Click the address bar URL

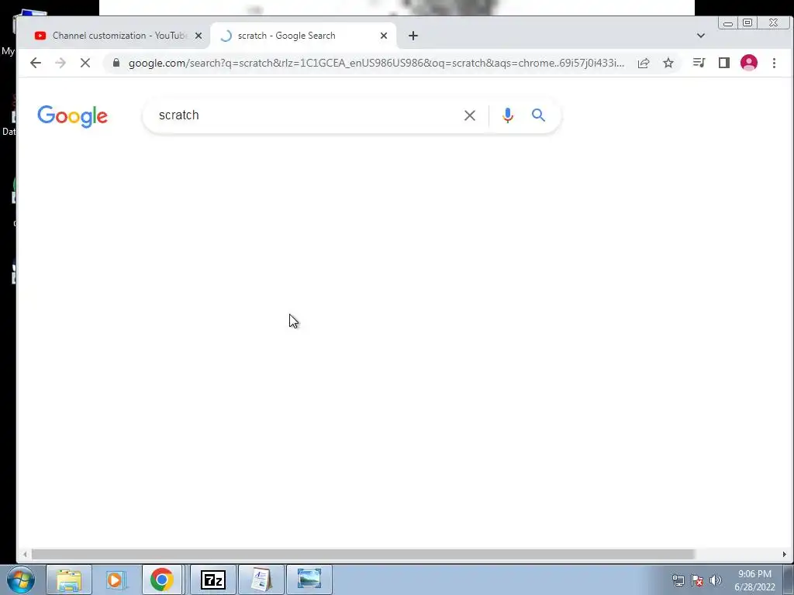tap(376, 64)
